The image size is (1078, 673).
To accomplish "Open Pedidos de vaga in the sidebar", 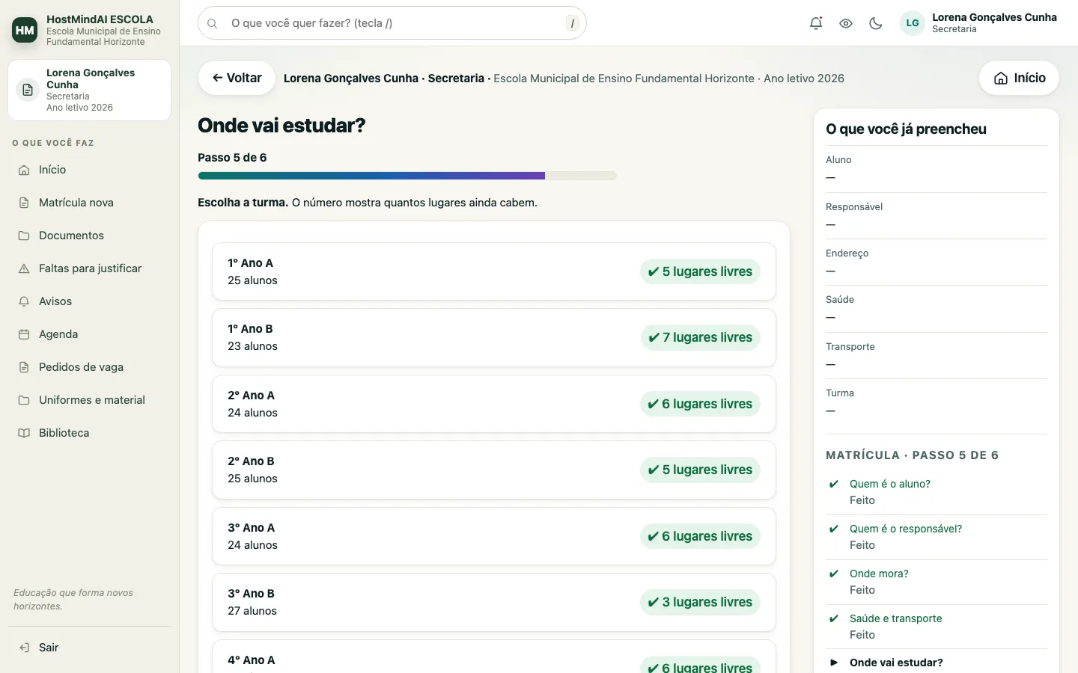I will point(90,367).
